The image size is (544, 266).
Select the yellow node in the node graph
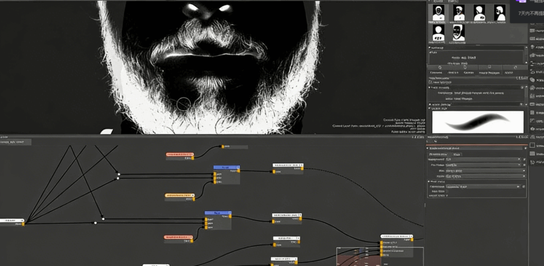coord(180,196)
